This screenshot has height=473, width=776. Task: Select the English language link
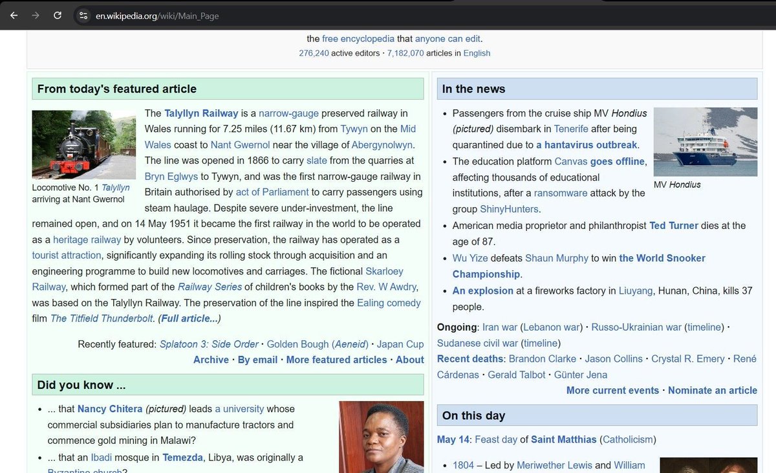(x=477, y=53)
